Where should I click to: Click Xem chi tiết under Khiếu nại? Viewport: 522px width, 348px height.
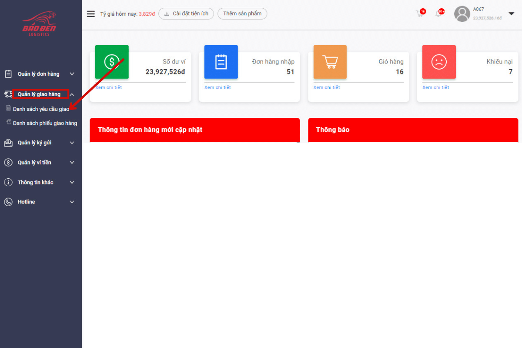[x=435, y=87]
